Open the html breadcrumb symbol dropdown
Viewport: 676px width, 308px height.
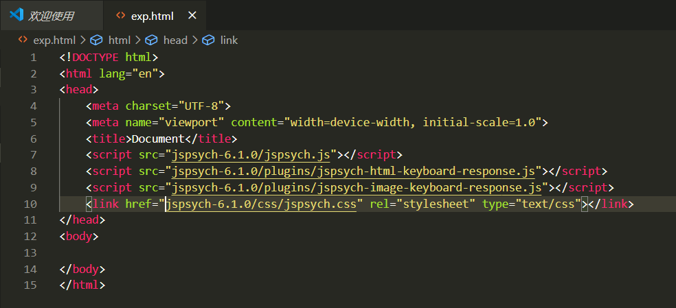[119, 40]
